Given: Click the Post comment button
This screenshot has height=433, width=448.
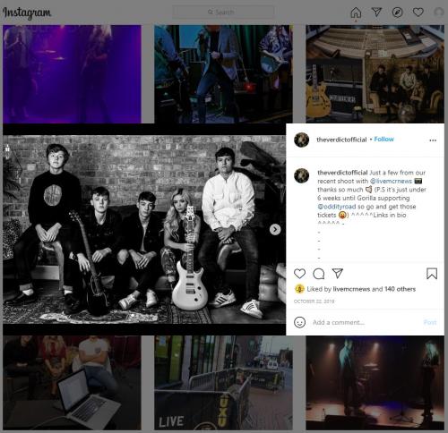Looking at the screenshot, I should coord(430,322).
